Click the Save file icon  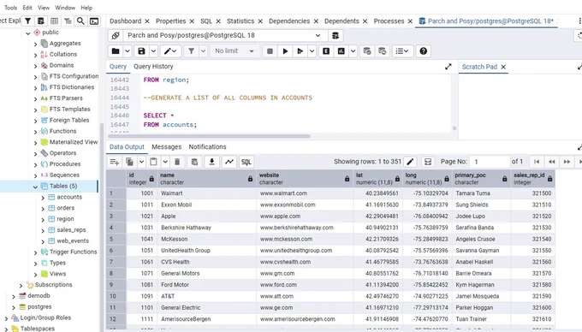pyautogui.click(x=141, y=51)
